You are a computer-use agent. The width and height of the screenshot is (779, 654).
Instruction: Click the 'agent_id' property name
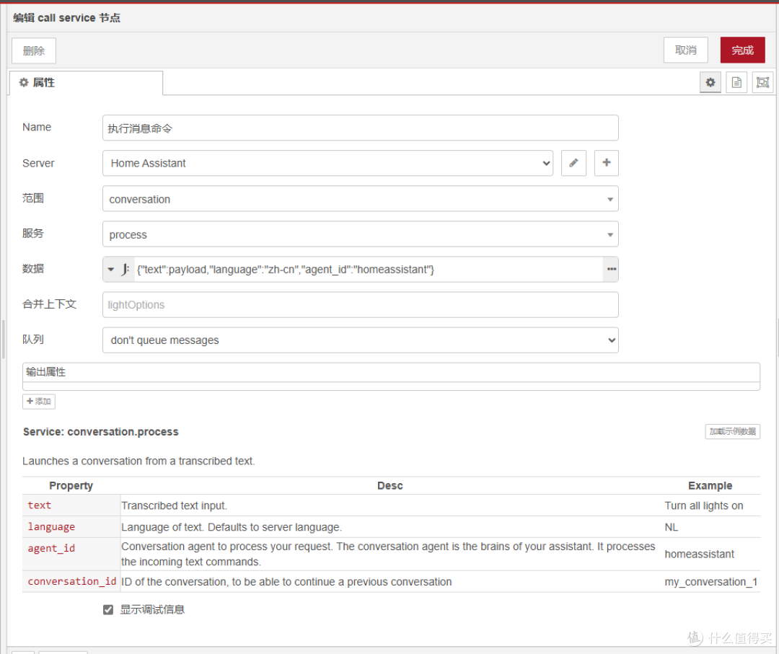(51, 548)
